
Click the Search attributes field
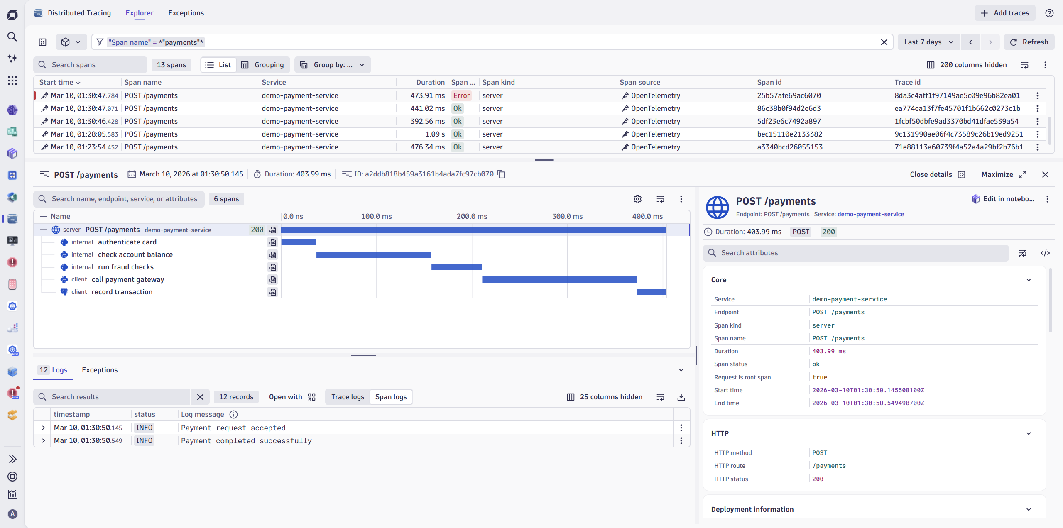(x=856, y=253)
